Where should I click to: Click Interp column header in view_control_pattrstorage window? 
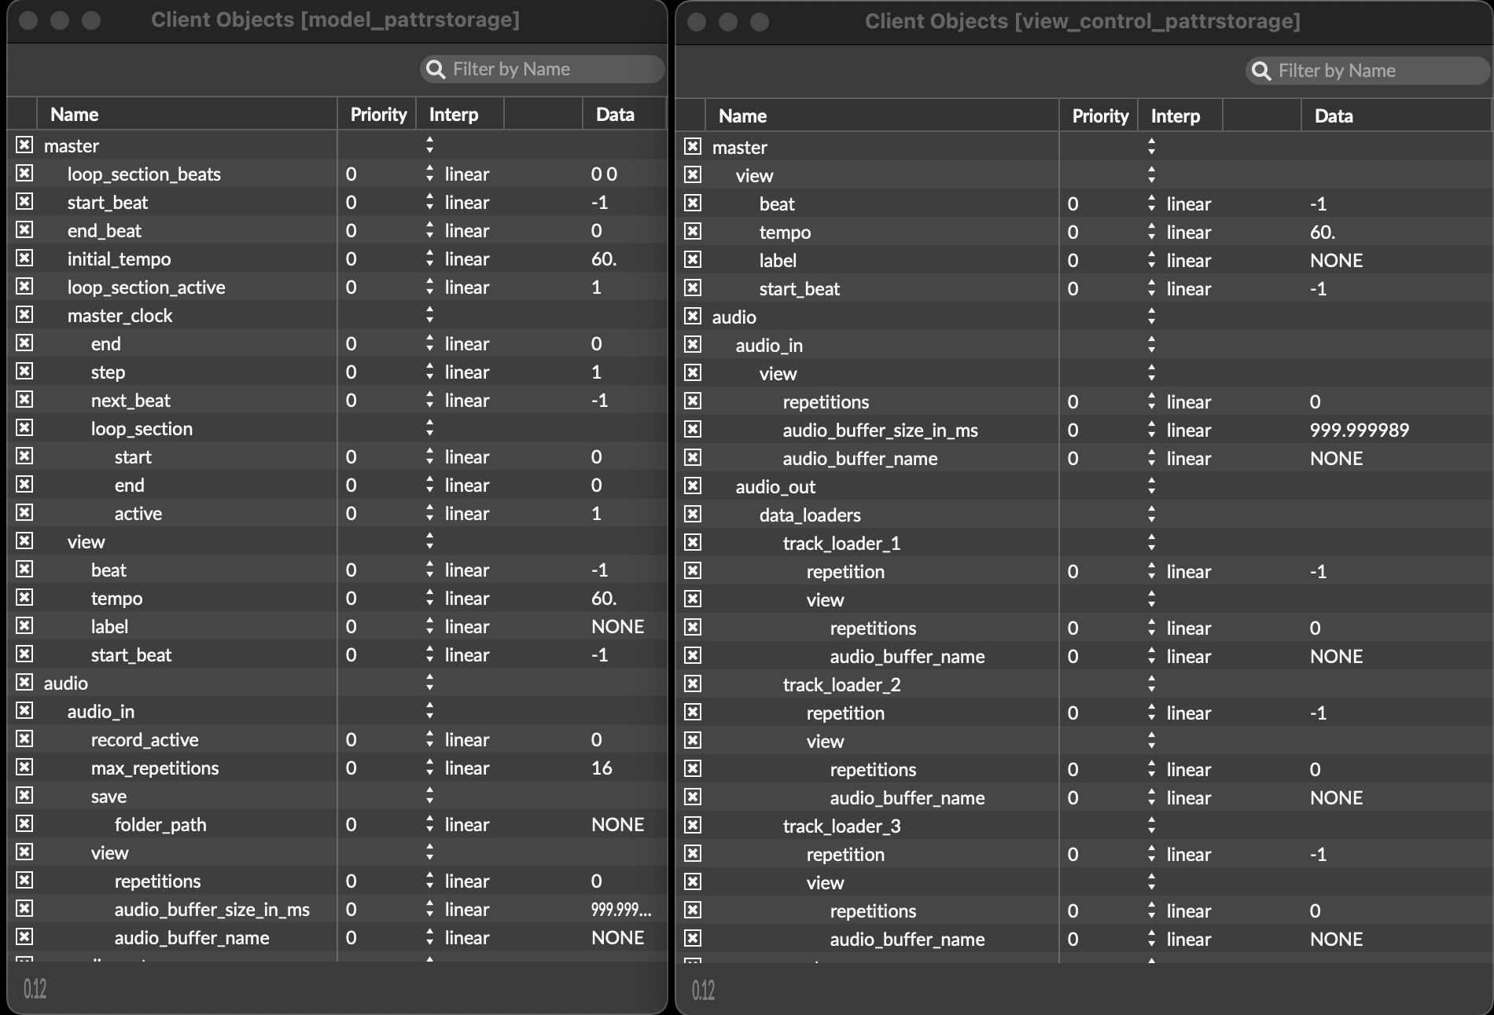click(1181, 116)
